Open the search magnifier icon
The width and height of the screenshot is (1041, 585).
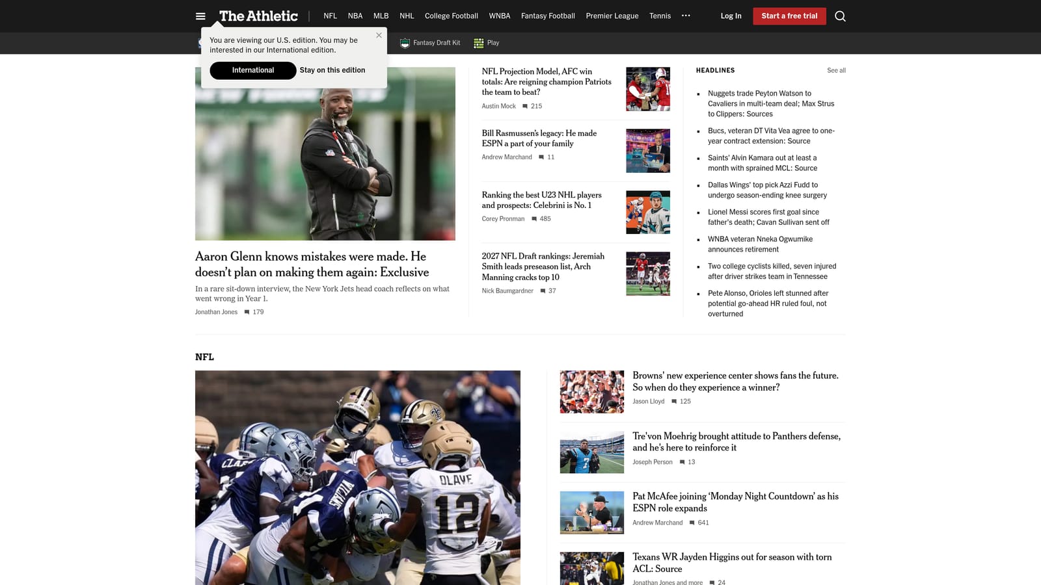840,16
